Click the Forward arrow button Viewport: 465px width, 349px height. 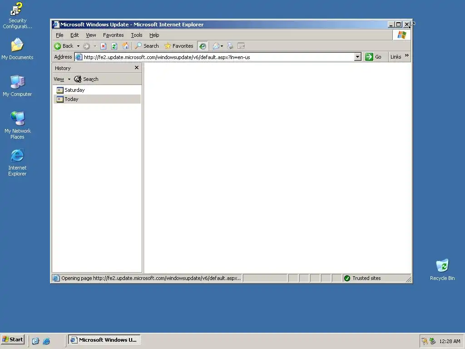86,46
